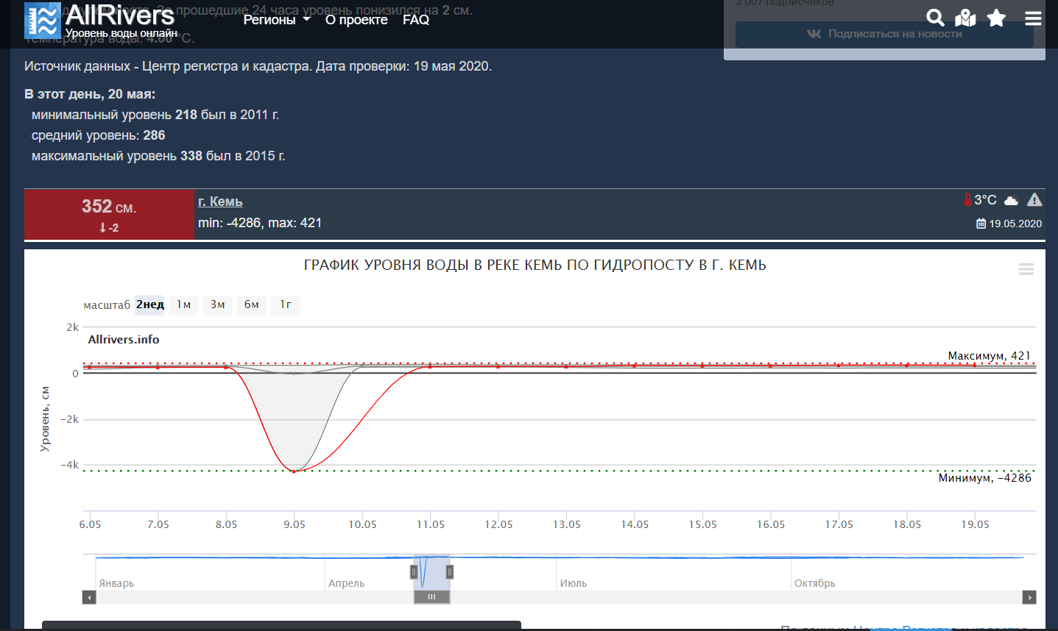Screen dimensions: 1058x631
Task: Open the hamburger menu icon
Action: (x=1033, y=18)
